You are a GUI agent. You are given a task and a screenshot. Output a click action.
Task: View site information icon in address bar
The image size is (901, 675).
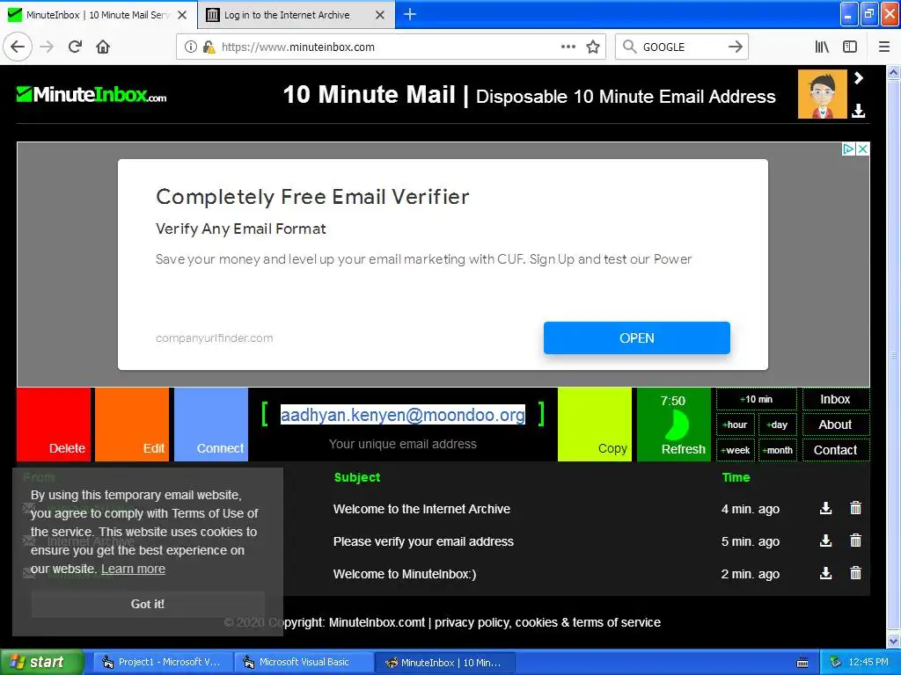coord(191,47)
